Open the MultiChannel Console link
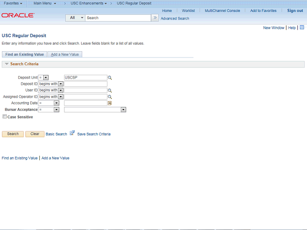 click(x=222, y=11)
